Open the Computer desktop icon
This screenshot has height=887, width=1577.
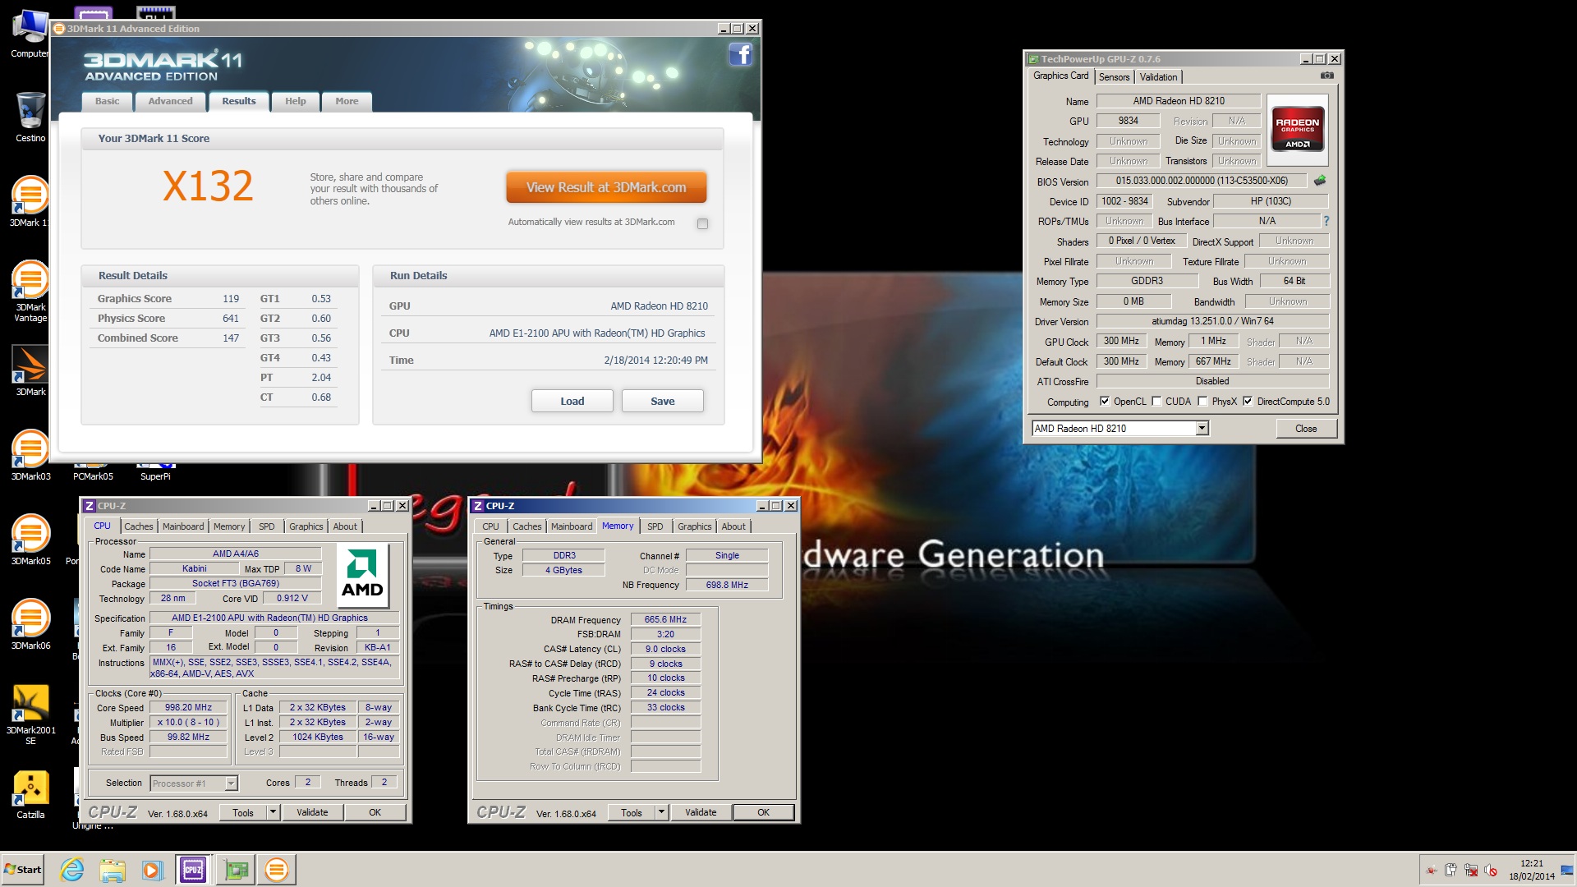(30, 34)
